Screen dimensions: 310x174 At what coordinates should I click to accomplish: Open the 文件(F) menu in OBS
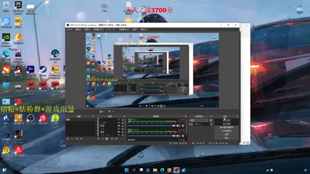[x=69, y=29]
